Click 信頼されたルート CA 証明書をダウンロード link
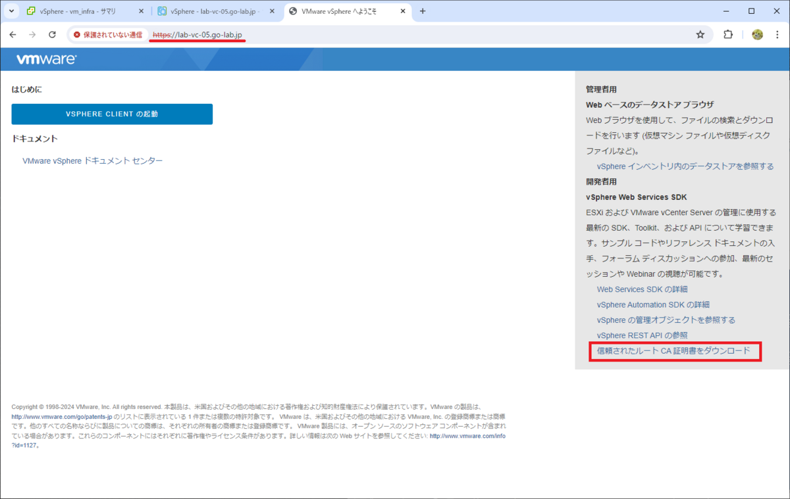Image resolution: width=790 pixels, height=499 pixels. (x=673, y=351)
